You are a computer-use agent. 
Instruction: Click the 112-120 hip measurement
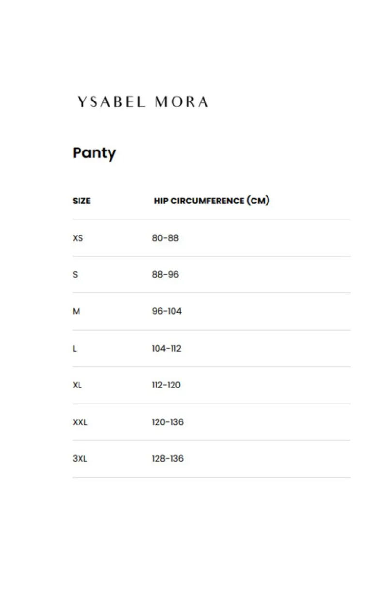coord(166,385)
